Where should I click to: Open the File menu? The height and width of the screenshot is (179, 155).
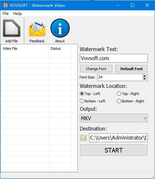coord(5,14)
